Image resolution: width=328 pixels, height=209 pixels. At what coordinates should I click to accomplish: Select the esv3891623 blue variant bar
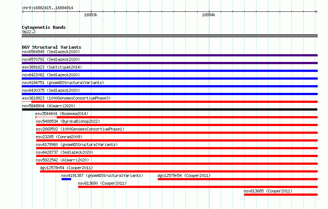170,71
